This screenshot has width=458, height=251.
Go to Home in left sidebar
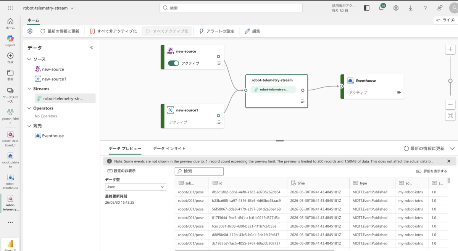coord(10,24)
